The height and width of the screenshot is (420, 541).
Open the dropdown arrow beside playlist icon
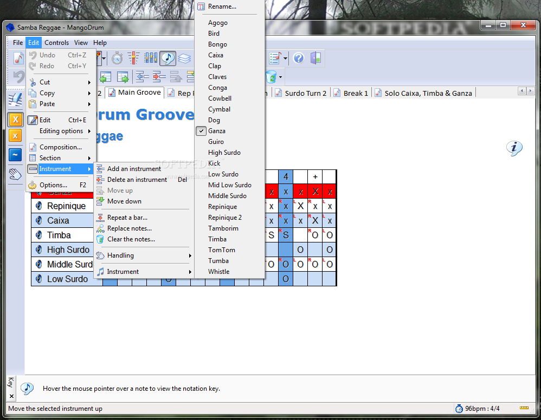coord(285,58)
